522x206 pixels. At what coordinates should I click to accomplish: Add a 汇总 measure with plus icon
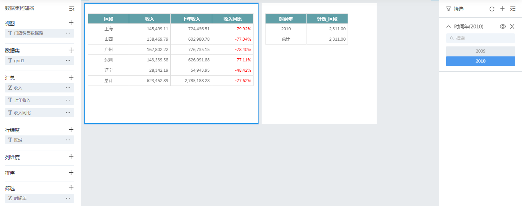coord(71,77)
